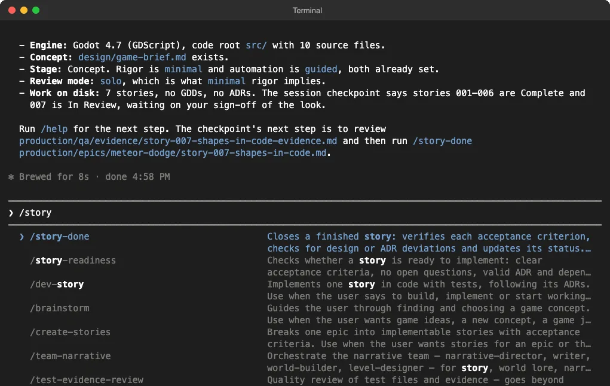Open the story-007-shapes-in-code-evidence.md path link

click(178, 141)
